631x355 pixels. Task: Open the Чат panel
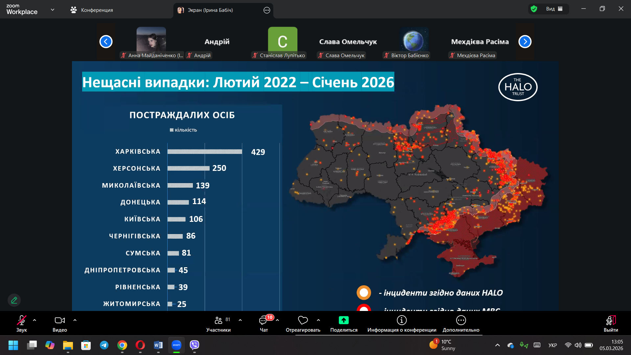click(x=264, y=320)
